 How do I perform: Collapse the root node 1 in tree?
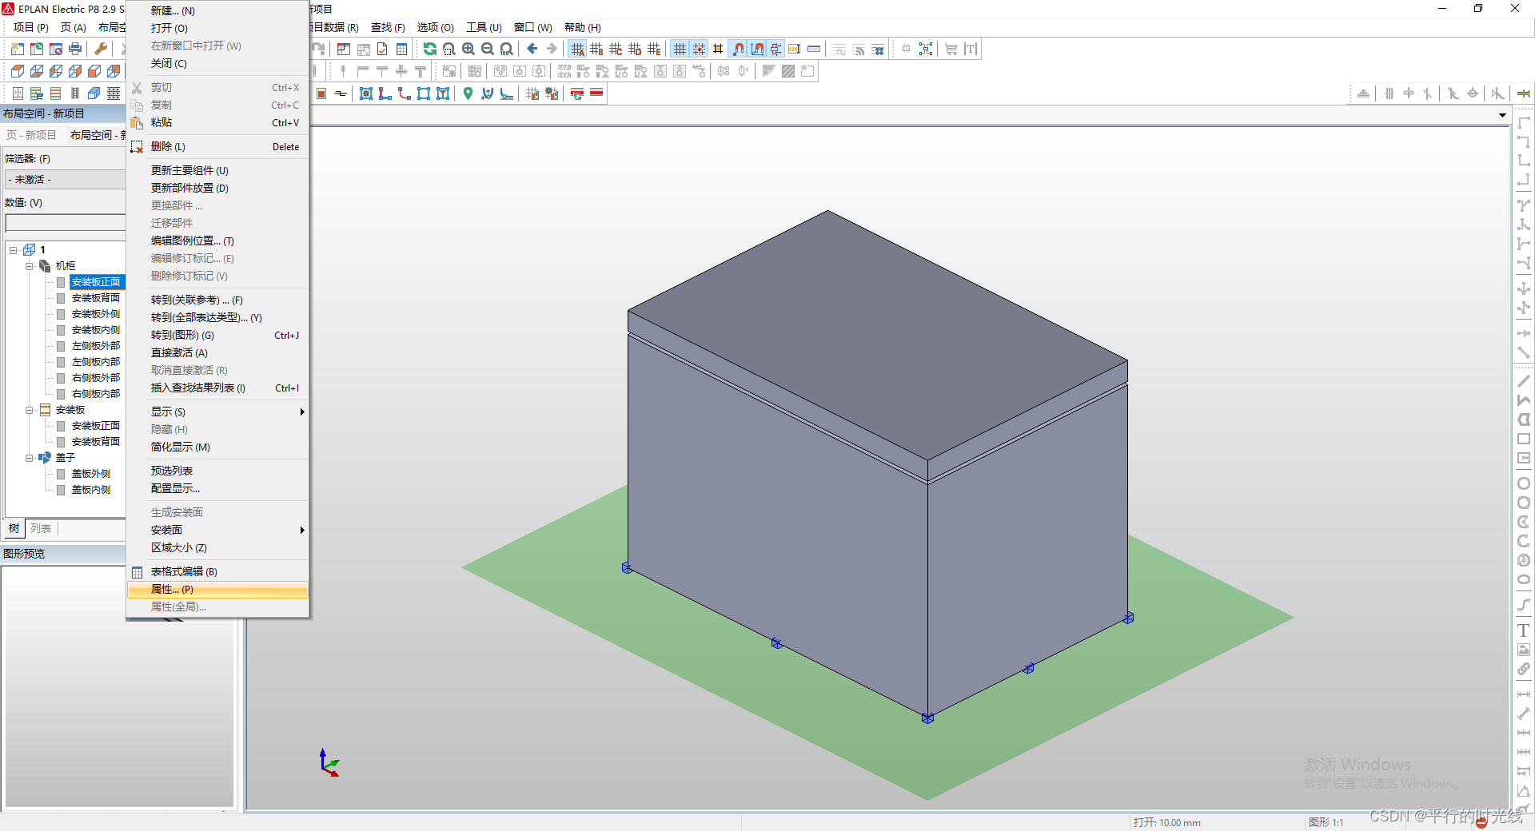pos(14,250)
